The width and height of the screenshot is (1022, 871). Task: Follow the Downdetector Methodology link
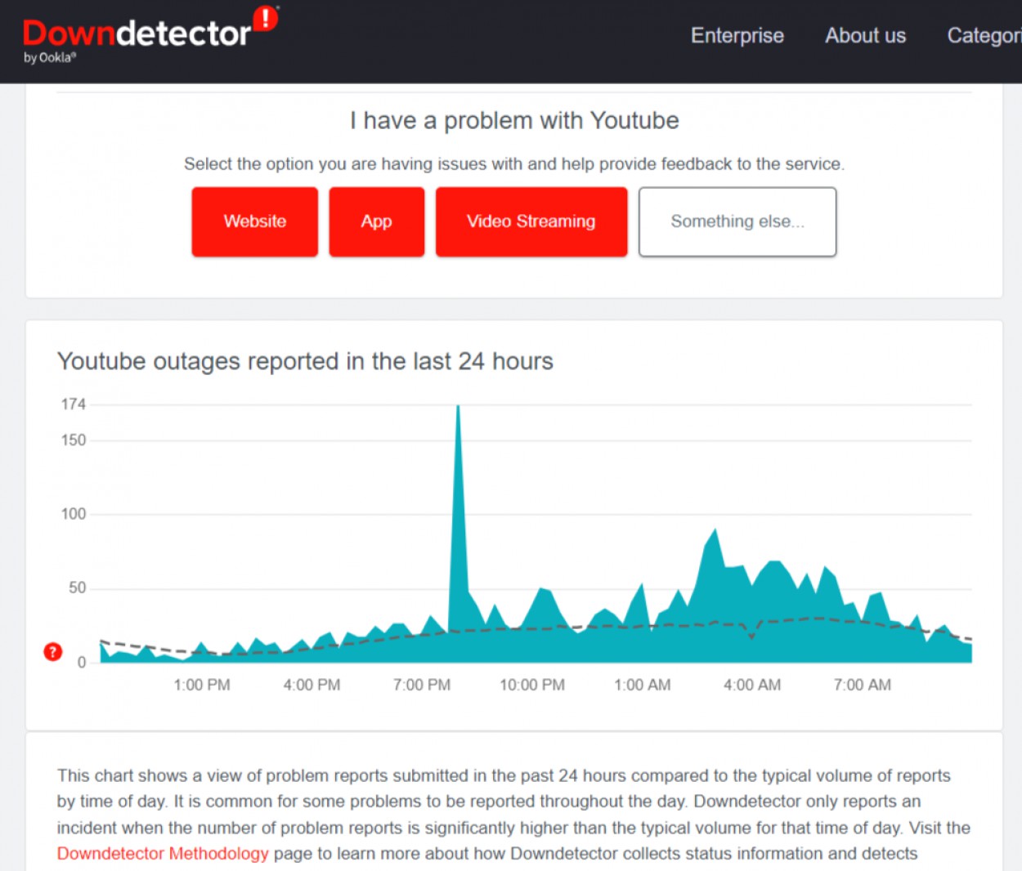pyautogui.click(x=163, y=854)
